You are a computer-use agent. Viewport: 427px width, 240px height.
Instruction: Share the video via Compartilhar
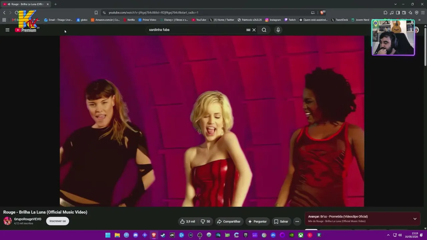point(229,221)
